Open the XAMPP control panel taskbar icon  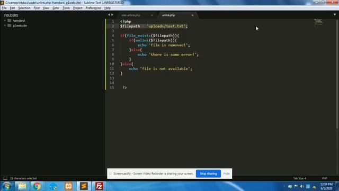(x=68, y=186)
